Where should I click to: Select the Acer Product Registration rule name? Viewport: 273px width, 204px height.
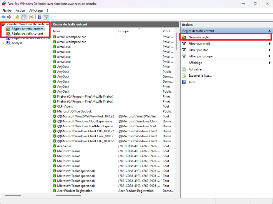point(75,191)
